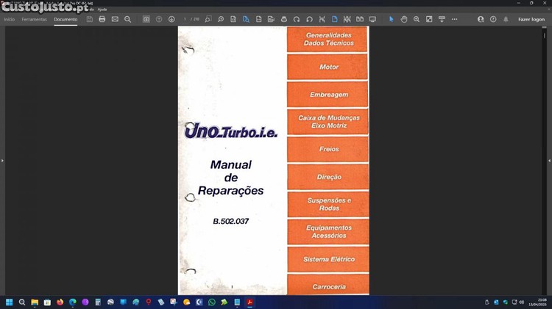Toggle single page view mode
The width and height of the screenshot is (552, 309).
coord(334,19)
